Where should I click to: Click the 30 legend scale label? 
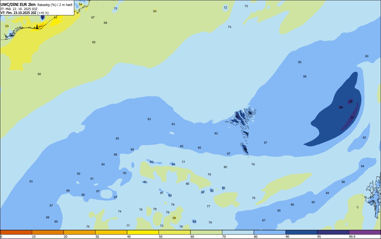[97, 237]
